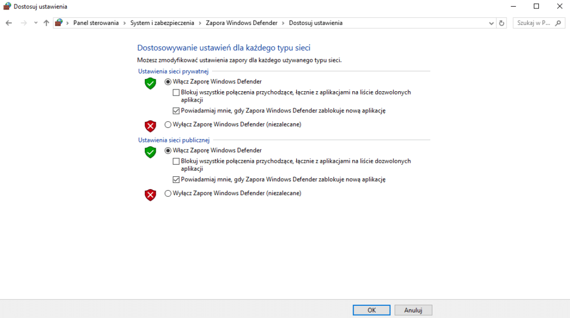Expand chevron after Zapora Windows Defender
This screenshot has height=318, width=570.
(x=283, y=23)
